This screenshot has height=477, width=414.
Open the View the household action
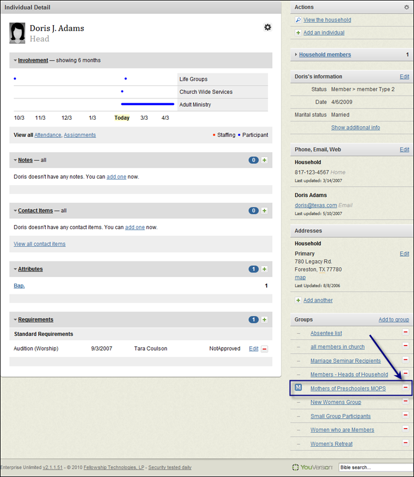(x=327, y=20)
